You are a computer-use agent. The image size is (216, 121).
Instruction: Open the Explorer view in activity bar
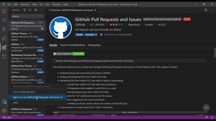click(4, 11)
